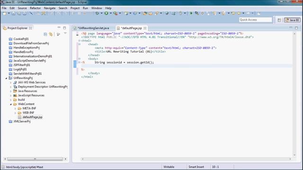Select the Project Explorer tab
The width and height of the screenshot is (303, 170).
point(17,28)
